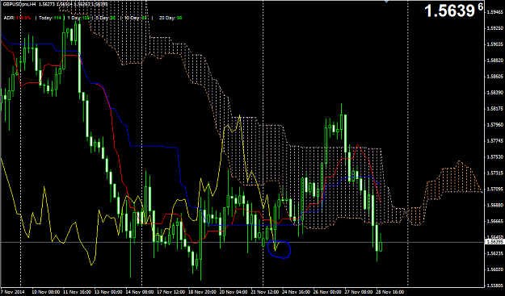Click the '28 Nov 16:00' time axis label
The height and width of the screenshot is (296, 505).
(x=390, y=292)
